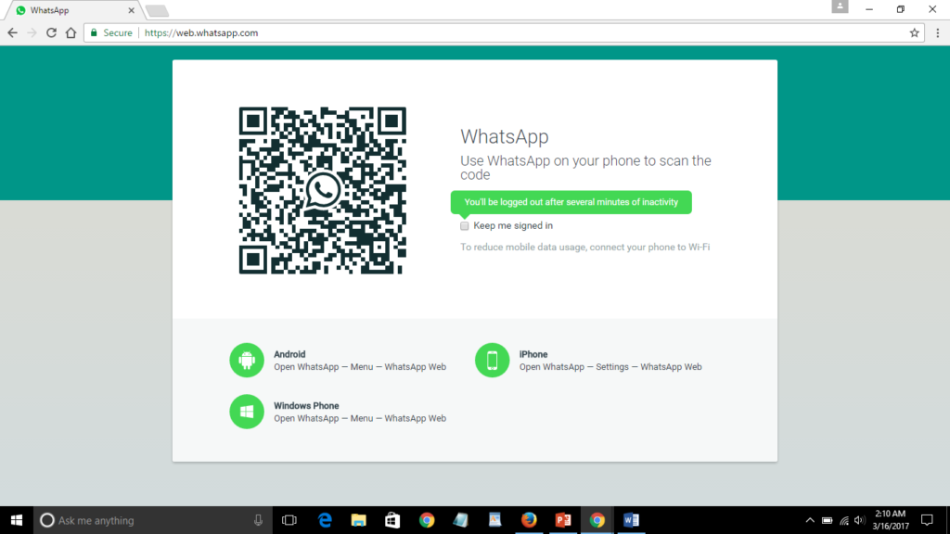Click the WhatsApp title heading
Image resolution: width=950 pixels, height=534 pixels.
504,137
